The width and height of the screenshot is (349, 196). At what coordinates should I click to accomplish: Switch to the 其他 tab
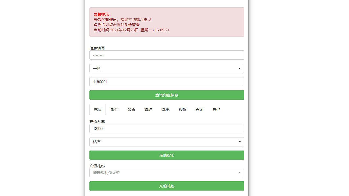(x=216, y=109)
